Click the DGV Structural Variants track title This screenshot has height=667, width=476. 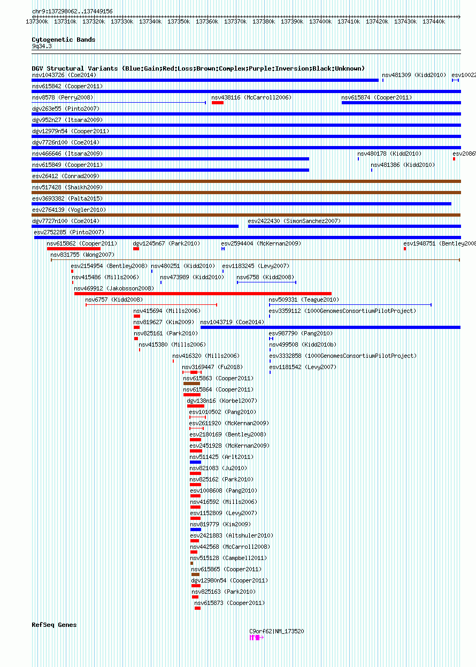(198, 68)
